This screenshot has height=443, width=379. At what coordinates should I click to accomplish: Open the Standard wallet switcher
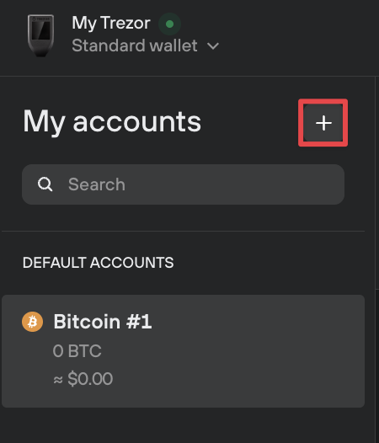(x=145, y=45)
